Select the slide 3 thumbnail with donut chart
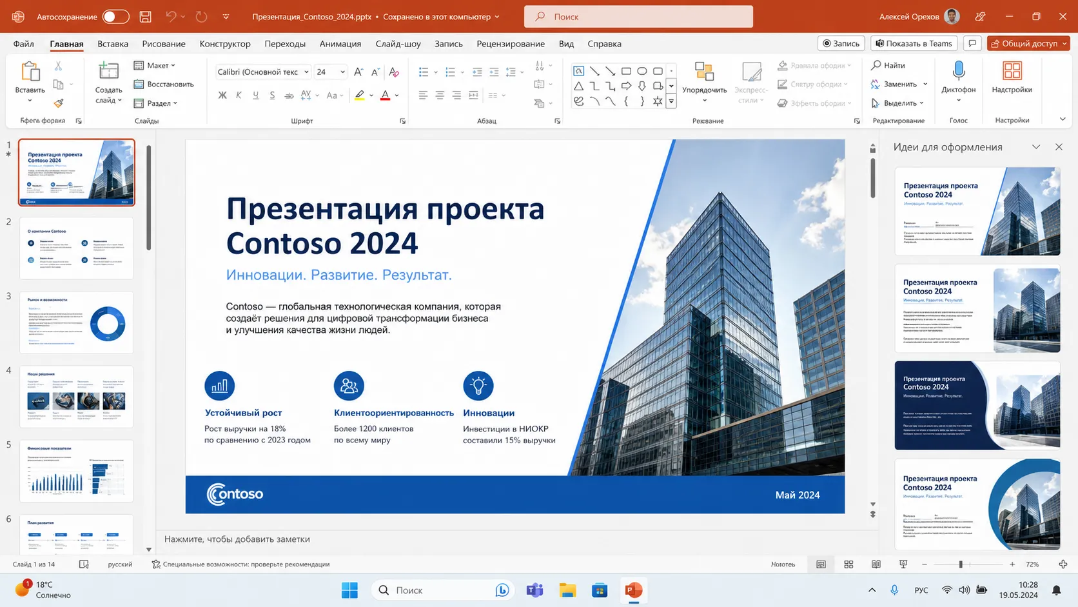The image size is (1078, 607). [76, 323]
